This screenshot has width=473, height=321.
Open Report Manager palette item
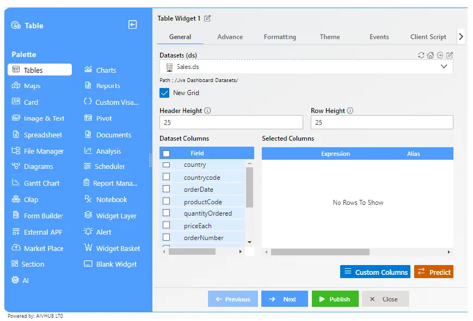tap(110, 183)
